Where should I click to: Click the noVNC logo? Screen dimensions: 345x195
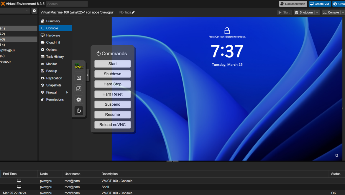[79, 66]
